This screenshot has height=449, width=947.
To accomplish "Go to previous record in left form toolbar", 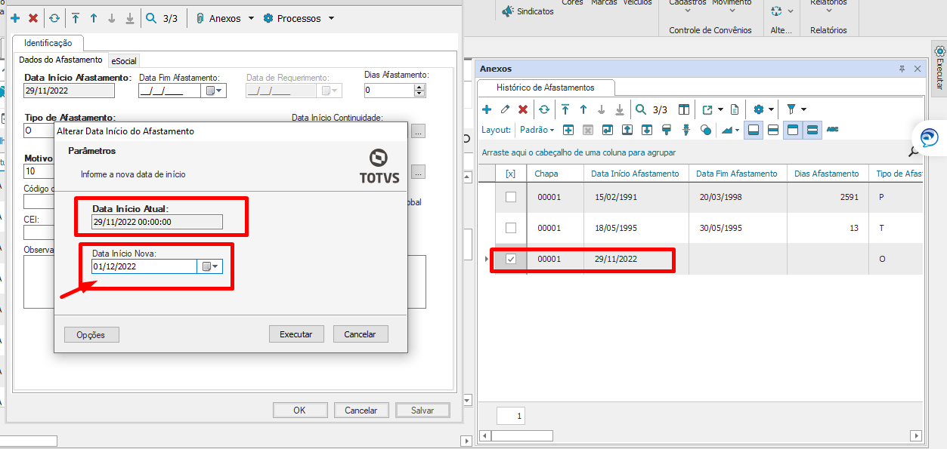I will [93, 18].
